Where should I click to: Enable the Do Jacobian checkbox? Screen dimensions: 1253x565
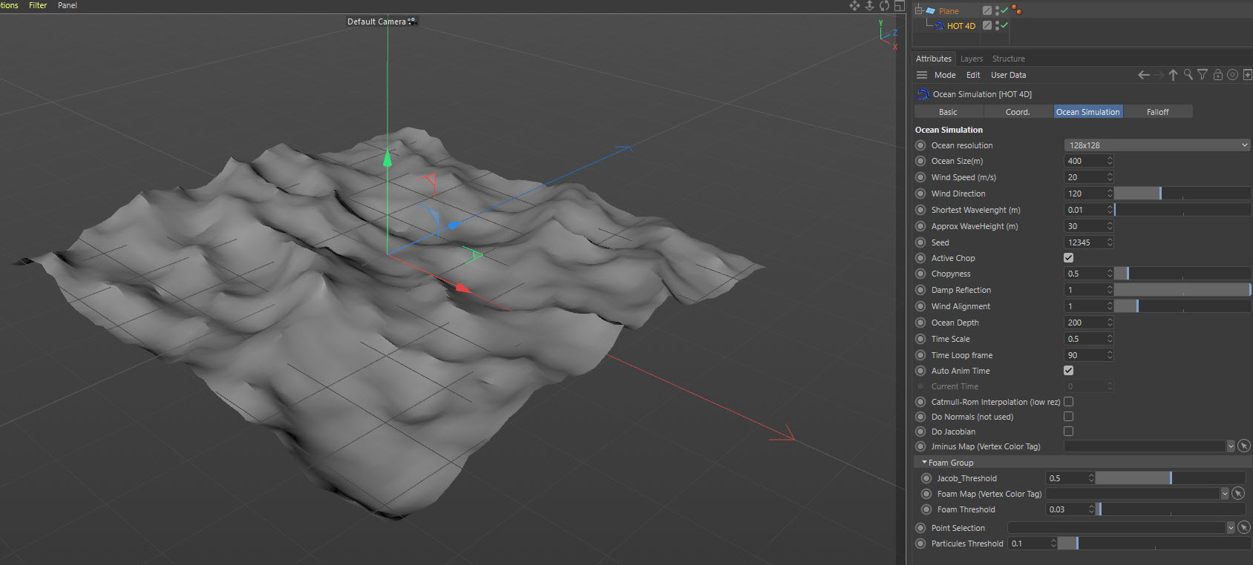pos(1068,432)
